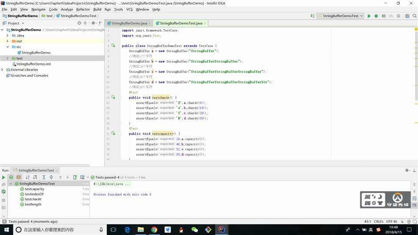Open Project panel gear settings
The image size is (418, 235).
click(x=93, y=23)
